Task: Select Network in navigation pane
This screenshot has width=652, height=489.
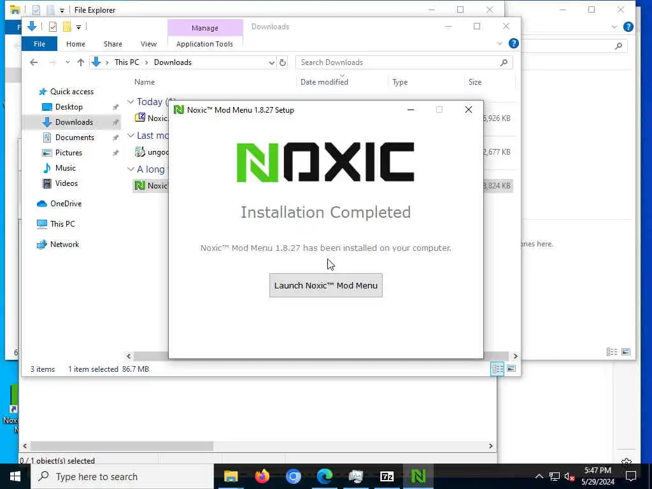Action: click(x=64, y=244)
